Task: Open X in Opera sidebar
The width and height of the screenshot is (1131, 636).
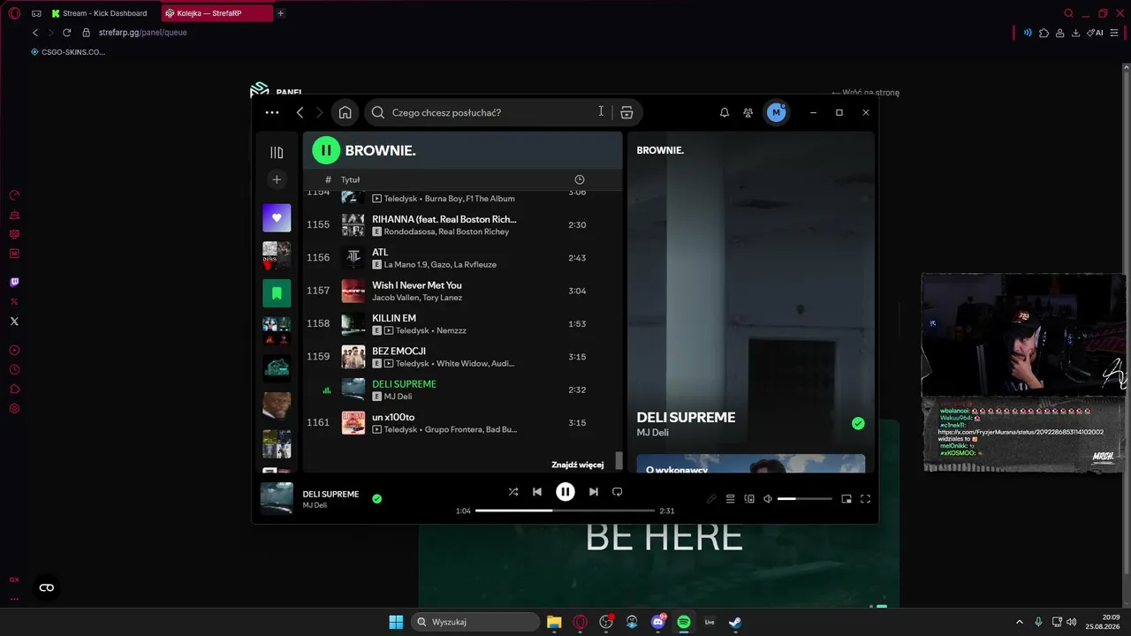Action: coord(14,322)
